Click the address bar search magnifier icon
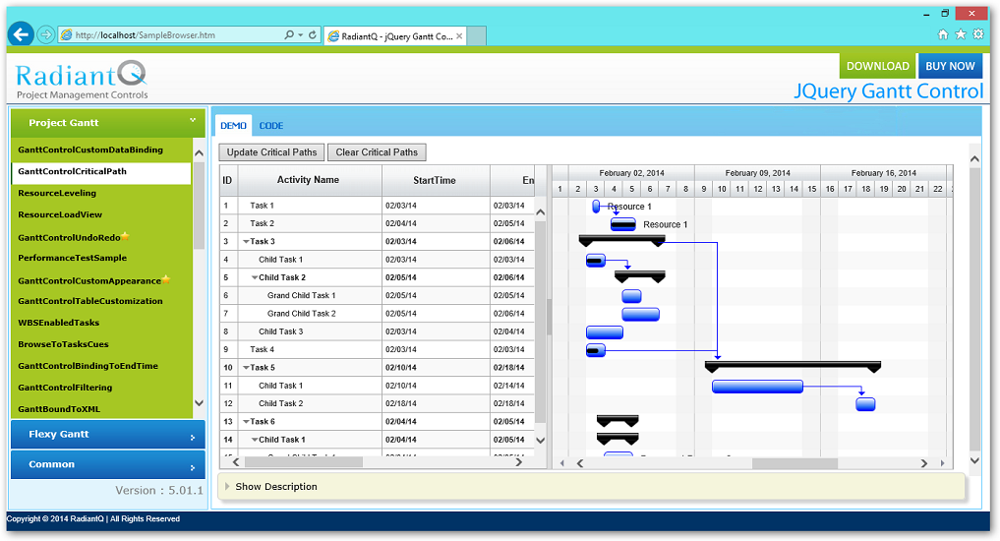The height and width of the screenshot is (541, 1000). (x=289, y=35)
